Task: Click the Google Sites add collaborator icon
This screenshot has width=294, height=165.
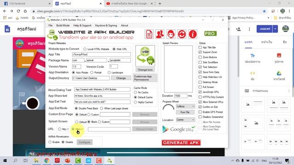Action: point(238,29)
